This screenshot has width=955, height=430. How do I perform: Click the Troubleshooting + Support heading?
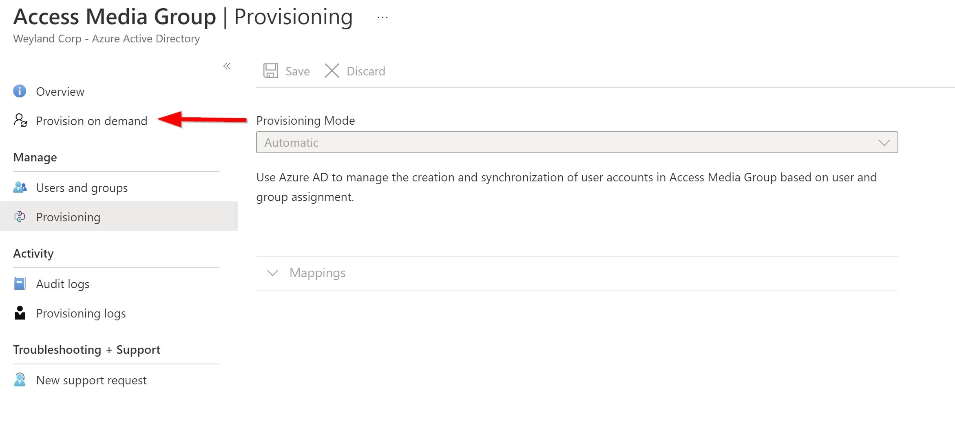(x=86, y=350)
